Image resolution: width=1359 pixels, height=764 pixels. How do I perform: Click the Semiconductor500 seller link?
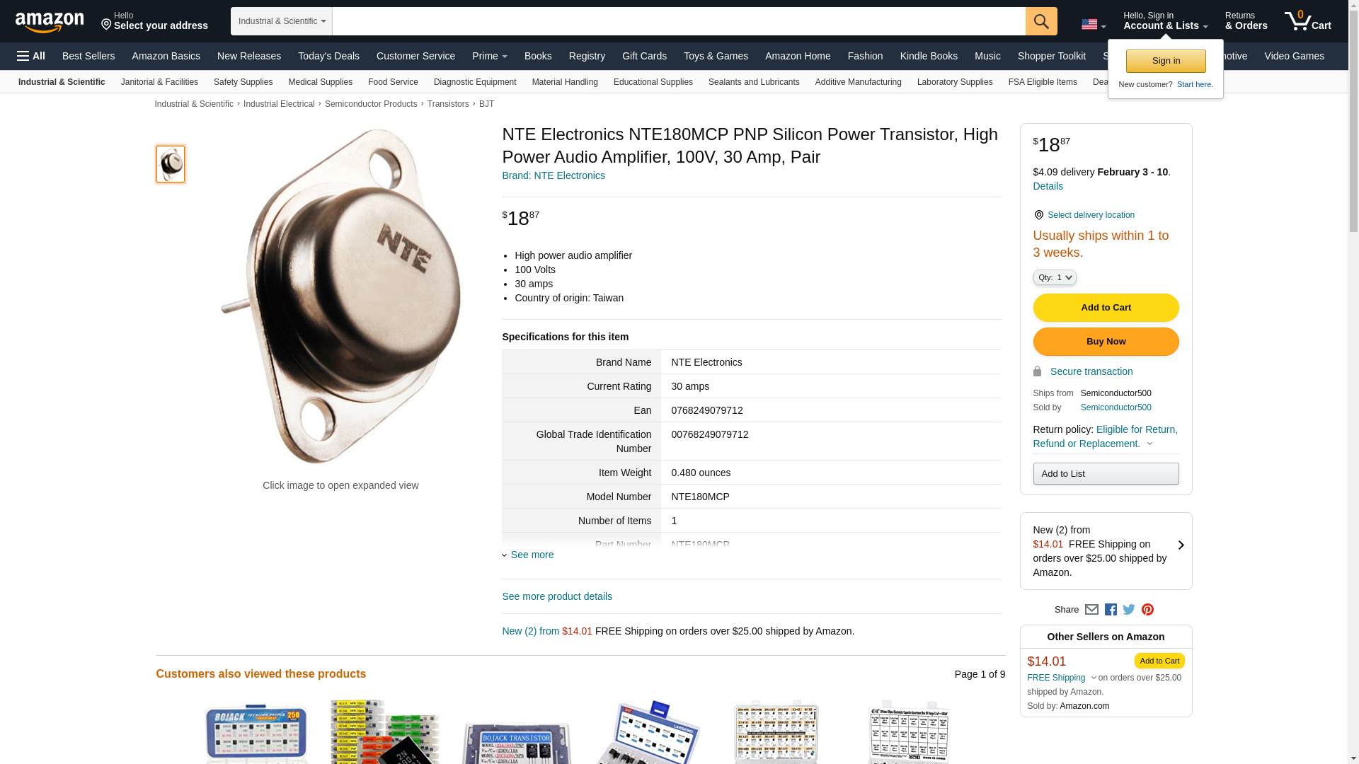tap(1116, 407)
